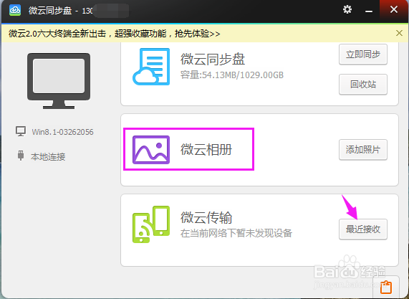This screenshot has width=409, height=299.
Task: Select the 本地连接 connection label
Action: 48,157
